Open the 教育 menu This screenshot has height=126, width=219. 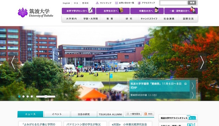click(x=110, y=19)
